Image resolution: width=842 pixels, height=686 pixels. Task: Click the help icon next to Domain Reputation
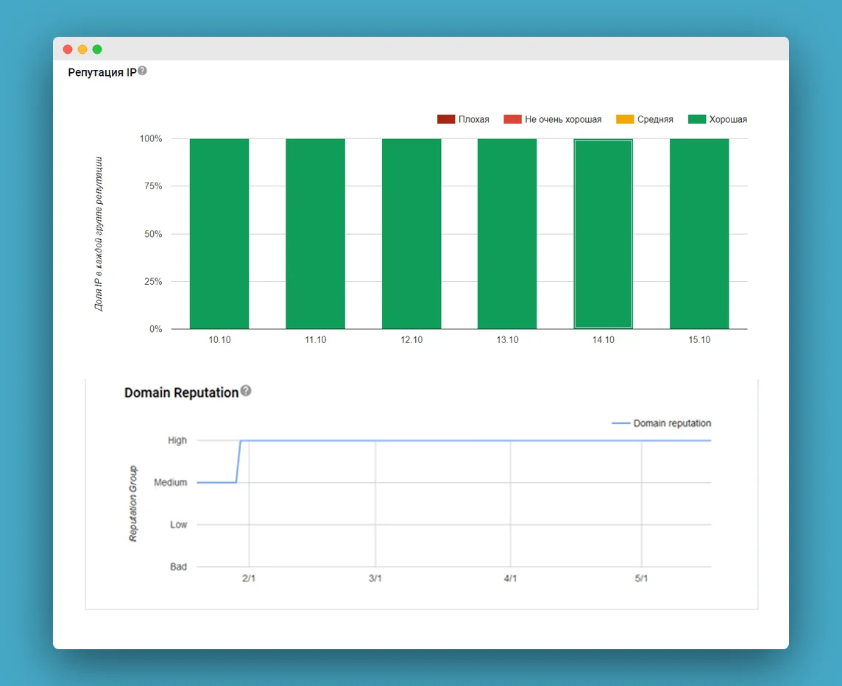pyautogui.click(x=246, y=391)
